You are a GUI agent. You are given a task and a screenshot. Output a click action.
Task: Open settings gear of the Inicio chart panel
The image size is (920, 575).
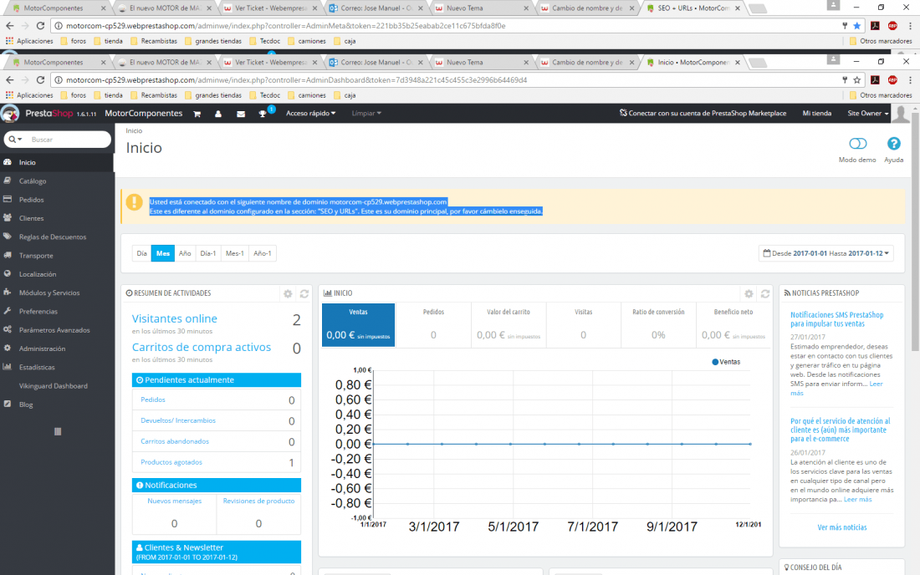click(x=749, y=293)
